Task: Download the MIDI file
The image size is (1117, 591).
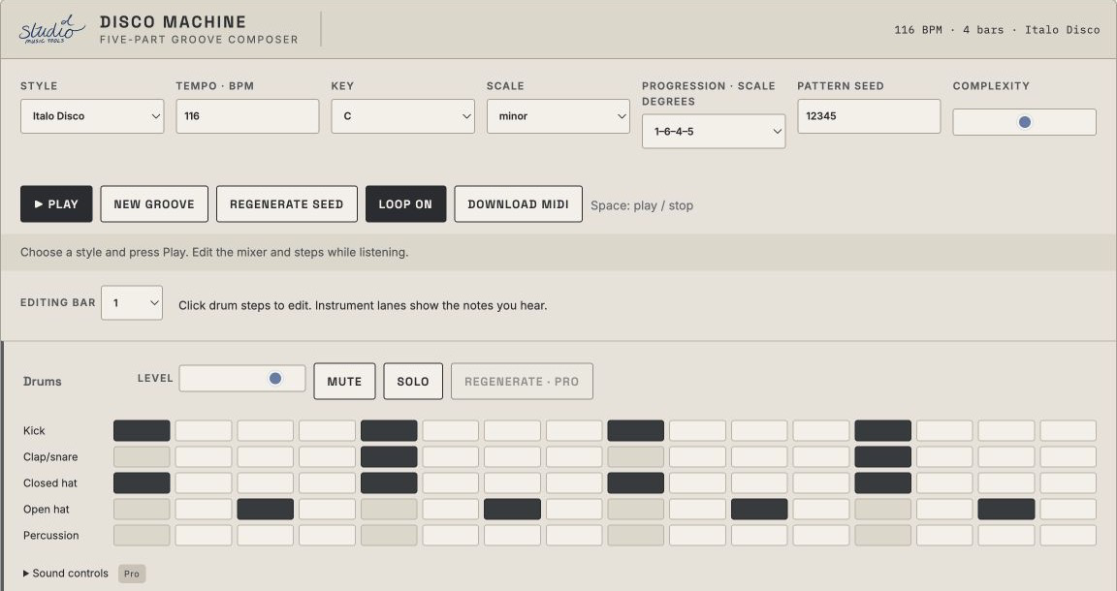Action: pyautogui.click(x=518, y=204)
